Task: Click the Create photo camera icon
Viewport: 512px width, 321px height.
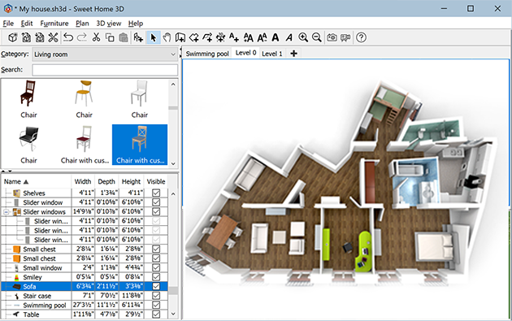Action: coord(332,37)
